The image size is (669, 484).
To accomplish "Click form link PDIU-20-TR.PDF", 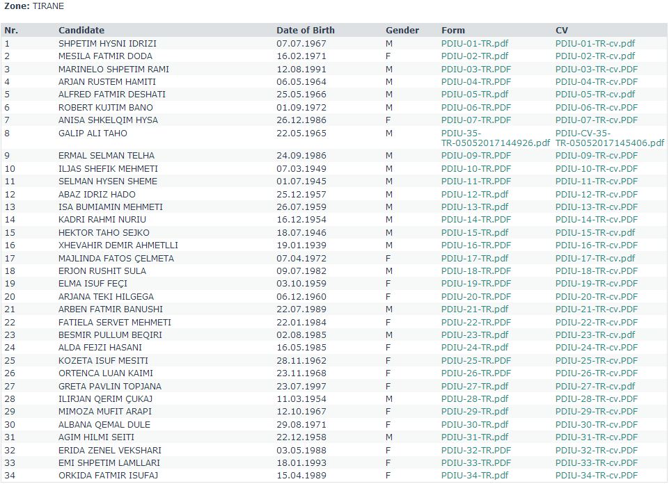I will click(475, 297).
